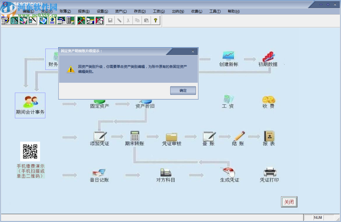Viewport: 341px width, 222px height.
Task: Open the 初期数据 red bars icon
Action: [268, 56]
